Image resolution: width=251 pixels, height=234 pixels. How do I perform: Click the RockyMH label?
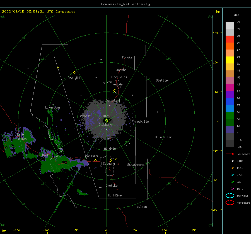74,78
